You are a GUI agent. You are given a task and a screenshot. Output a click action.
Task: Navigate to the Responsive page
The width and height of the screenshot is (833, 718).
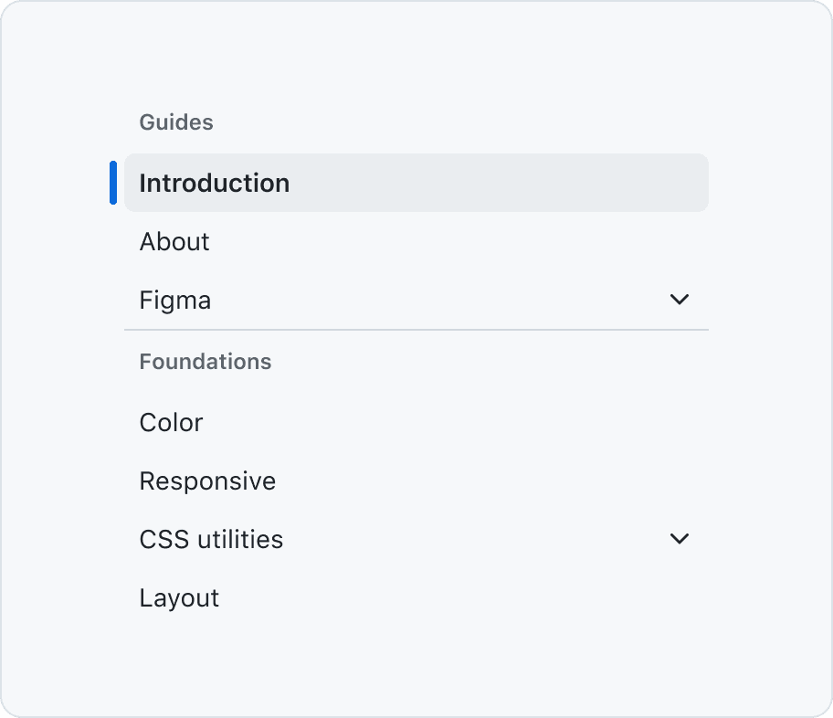[x=207, y=481]
